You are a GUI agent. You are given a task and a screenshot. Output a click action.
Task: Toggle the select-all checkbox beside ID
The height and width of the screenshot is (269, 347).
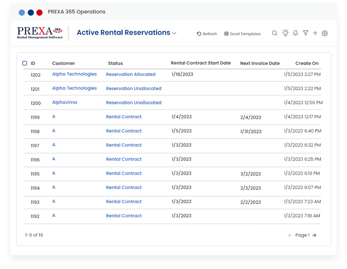tap(25, 63)
